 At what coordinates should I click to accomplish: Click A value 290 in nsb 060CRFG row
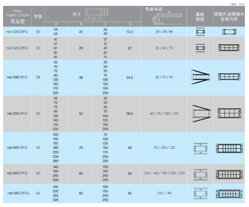(x=56, y=180)
